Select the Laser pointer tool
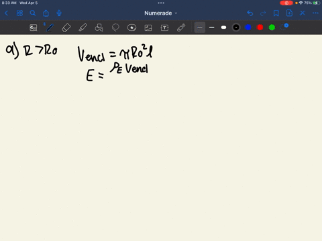Image resolution: width=322 pixels, height=241 pixels. [181, 27]
